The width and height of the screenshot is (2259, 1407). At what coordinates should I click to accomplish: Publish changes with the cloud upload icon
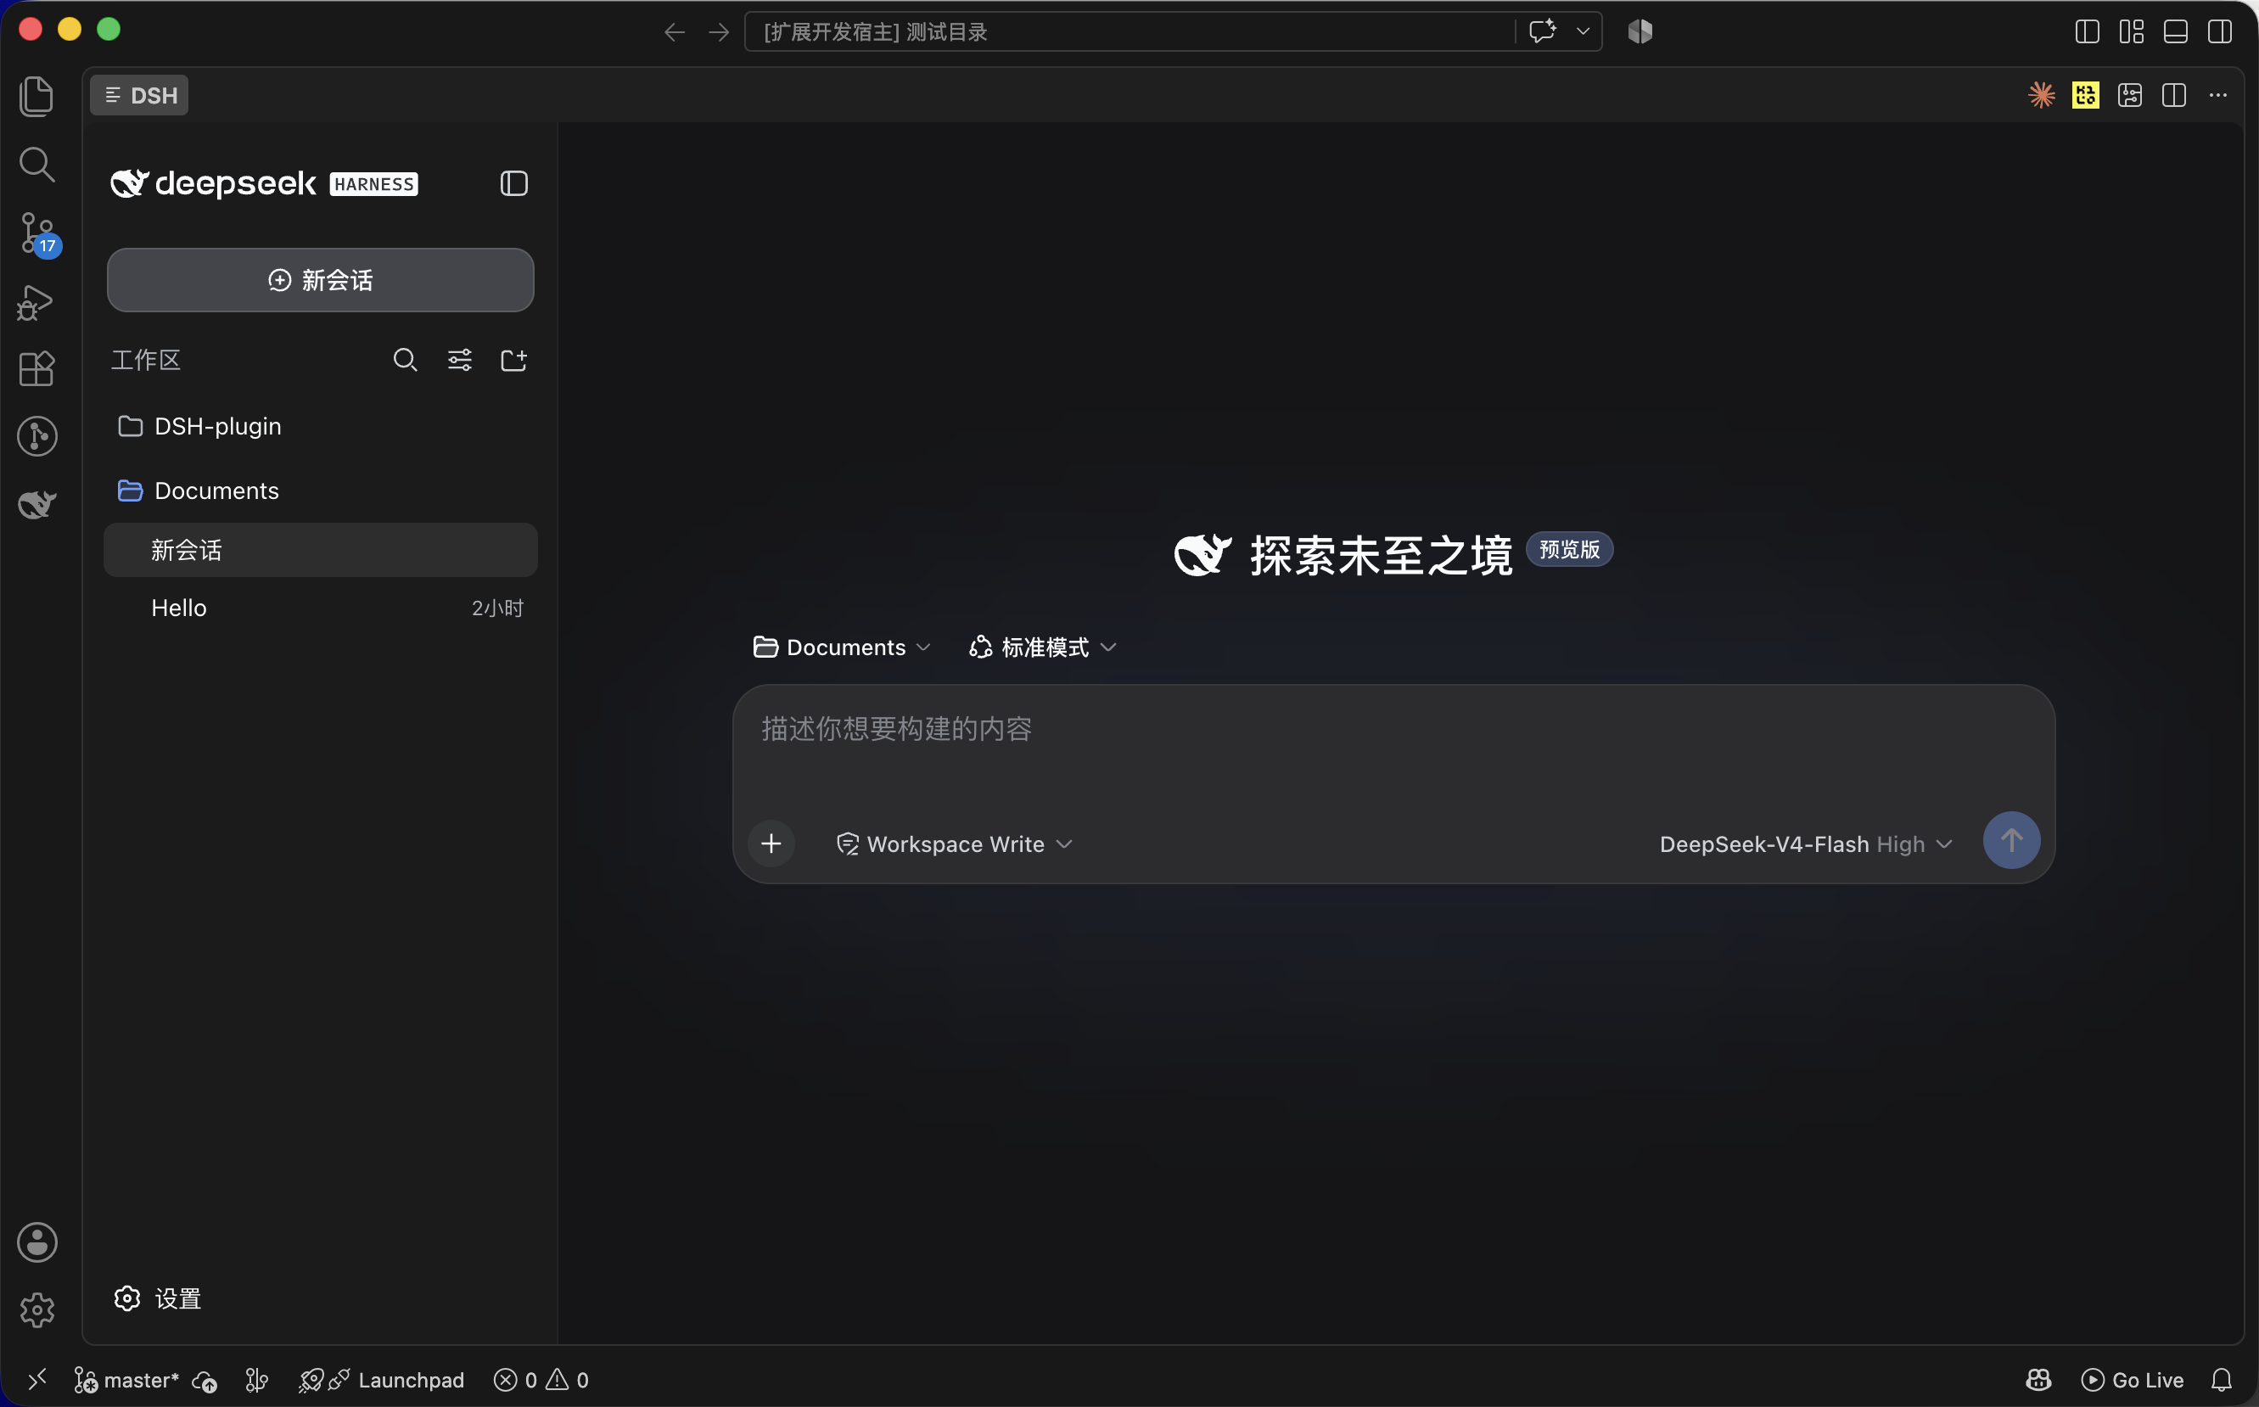(x=205, y=1381)
